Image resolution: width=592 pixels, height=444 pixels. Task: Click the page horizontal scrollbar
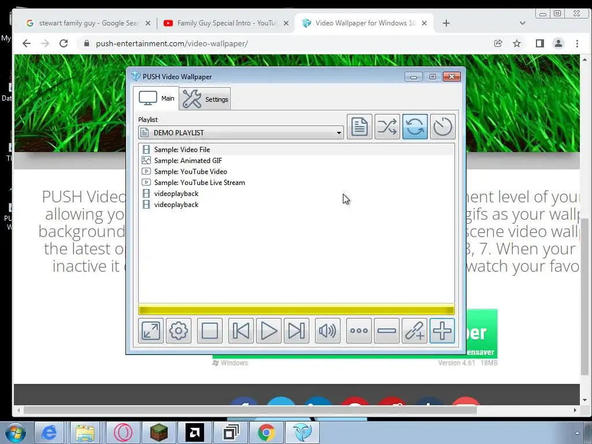[x=250, y=410]
